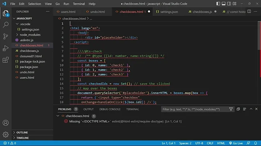Screen dimensions: 261x146
Task: Open package-lock.json in the explorer
Action: tap(32, 61)
